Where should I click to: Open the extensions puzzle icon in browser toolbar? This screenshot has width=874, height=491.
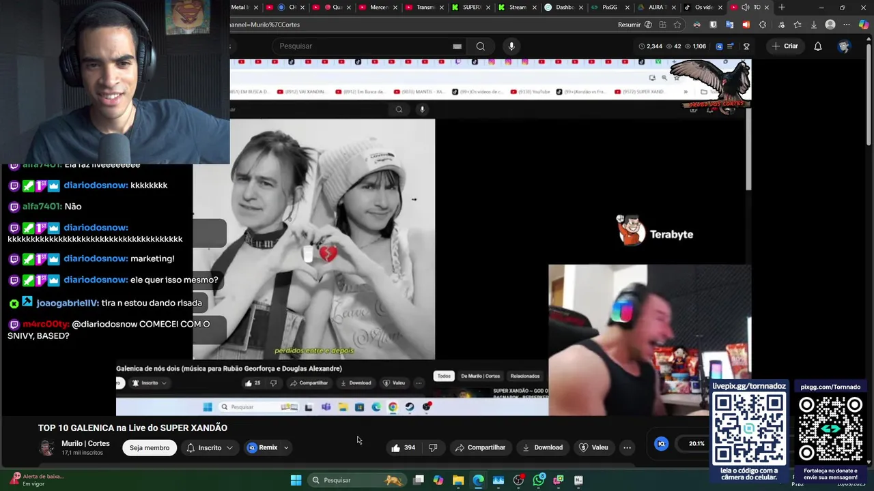pos(763,25)
